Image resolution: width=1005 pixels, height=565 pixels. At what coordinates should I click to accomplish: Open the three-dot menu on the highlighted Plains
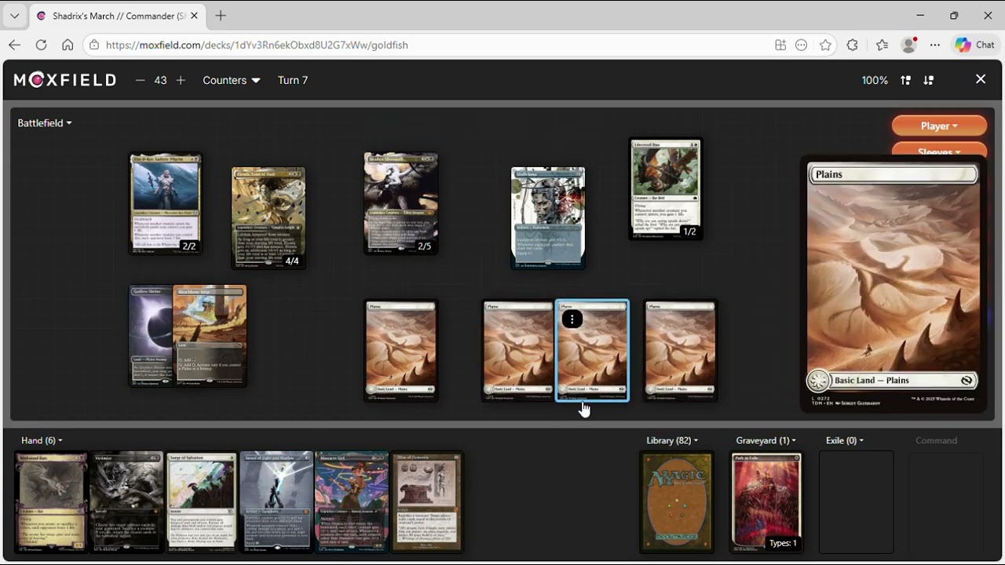click(572, 319)
